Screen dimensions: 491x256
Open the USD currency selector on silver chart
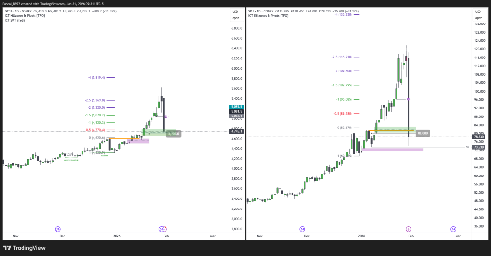[x=477, y=12]
